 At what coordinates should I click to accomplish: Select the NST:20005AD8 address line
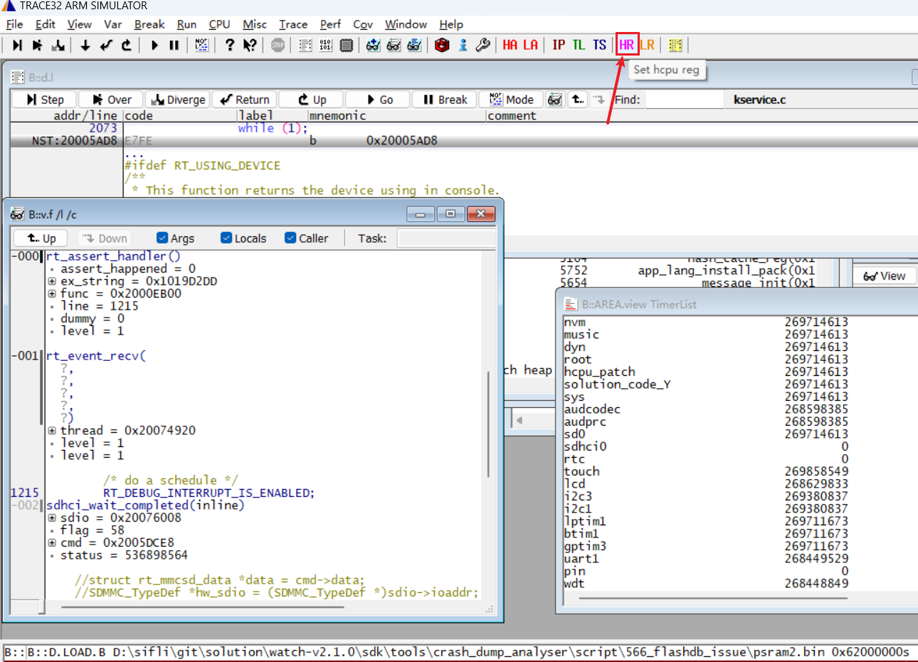(464, 141)
